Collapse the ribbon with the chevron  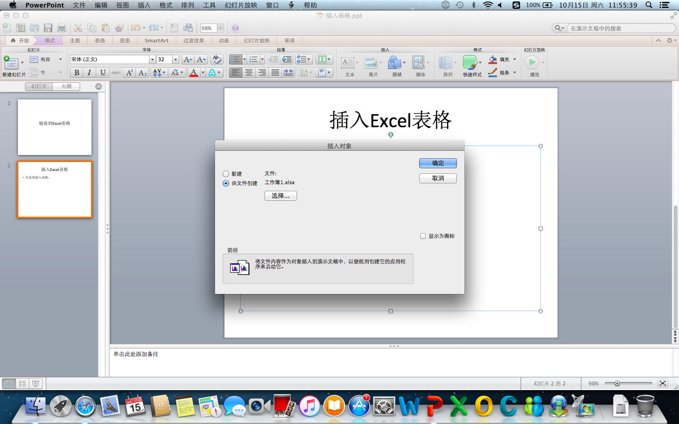[x=658, y=41]
